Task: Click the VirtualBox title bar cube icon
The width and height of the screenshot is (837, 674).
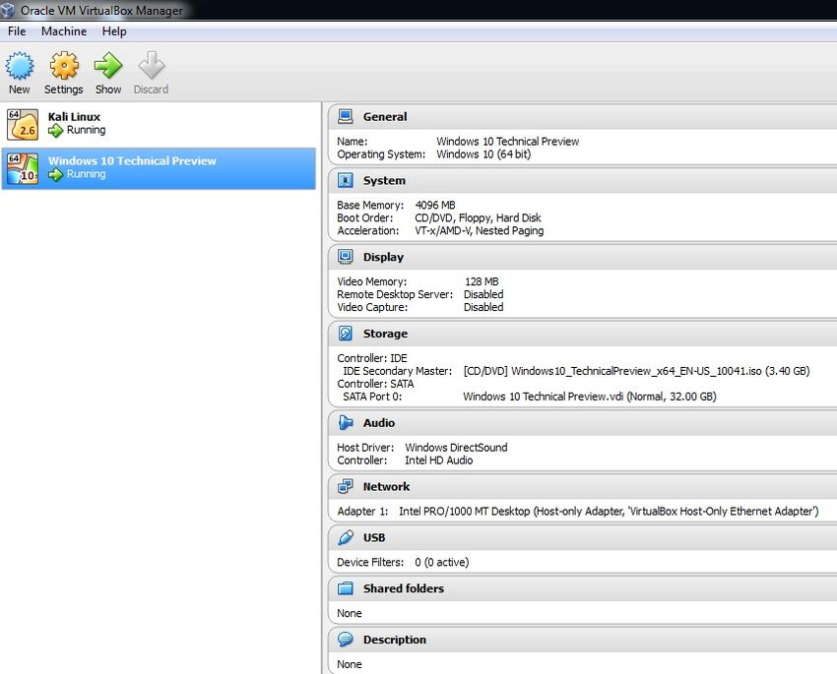Action: pos(8,10)
